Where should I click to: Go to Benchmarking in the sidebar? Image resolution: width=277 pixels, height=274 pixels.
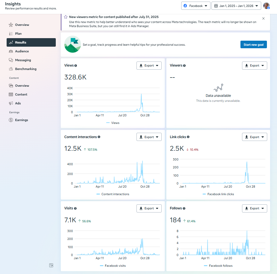tap(26, 69)
